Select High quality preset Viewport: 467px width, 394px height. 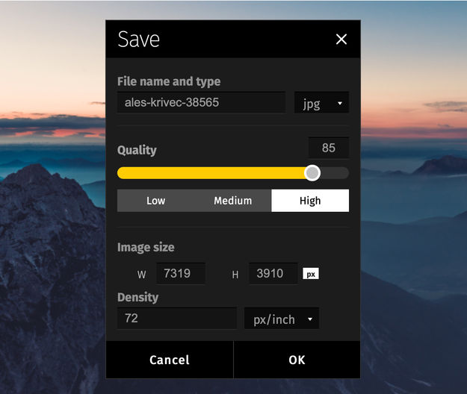point(310,201)
